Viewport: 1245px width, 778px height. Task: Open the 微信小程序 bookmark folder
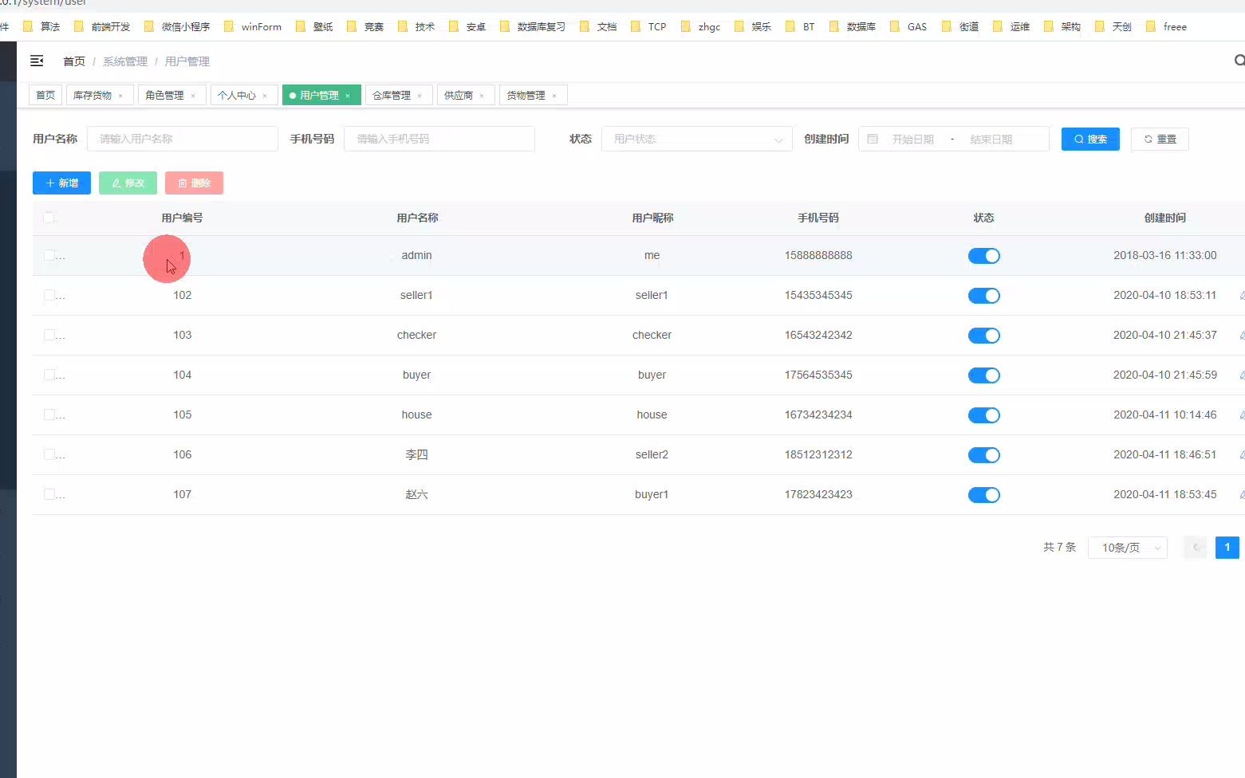click(x=176, y=26)
